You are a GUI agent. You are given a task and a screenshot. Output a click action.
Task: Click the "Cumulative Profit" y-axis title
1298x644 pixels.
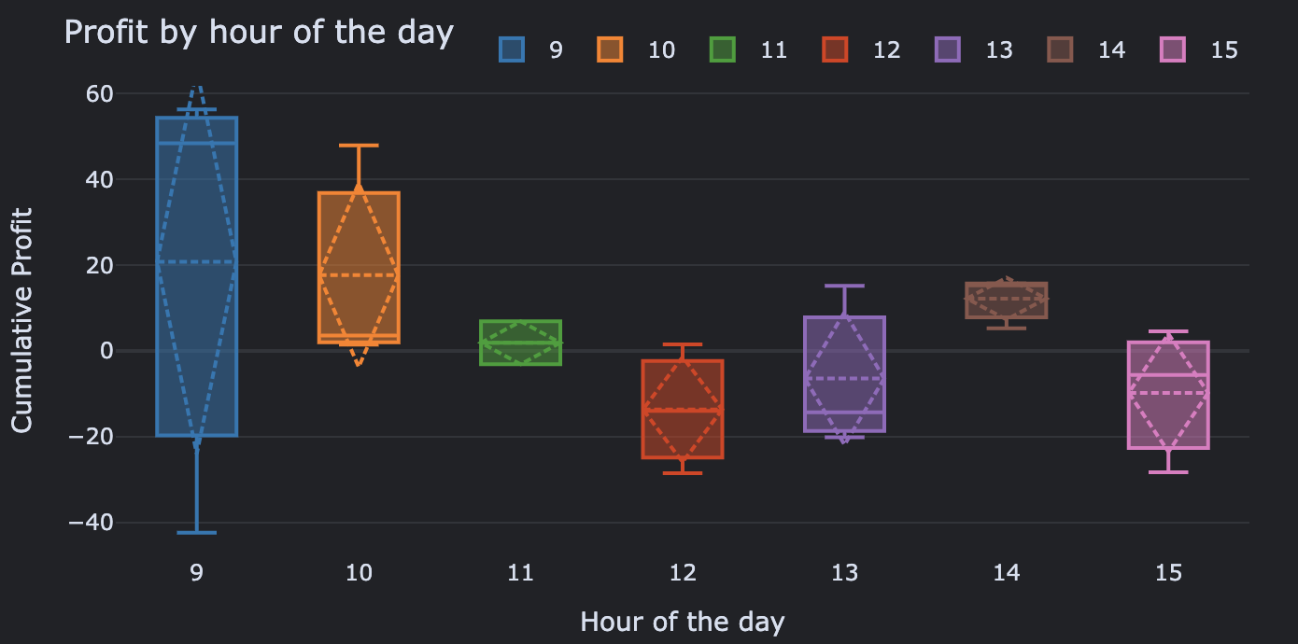tap(22, 320)
